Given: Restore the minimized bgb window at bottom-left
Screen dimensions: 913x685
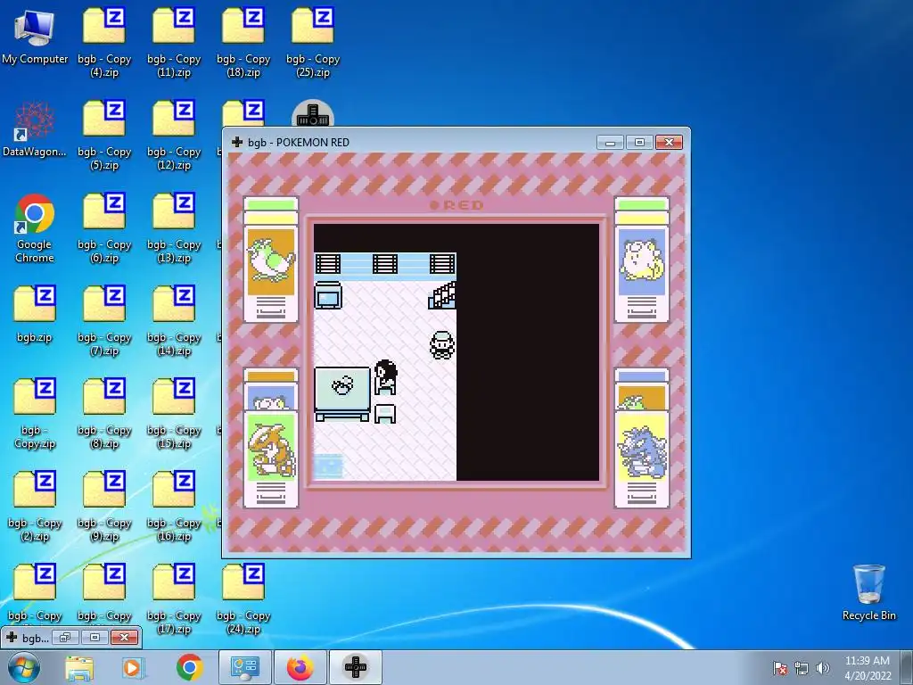Looking at the screenshot, I should point(65,637).
